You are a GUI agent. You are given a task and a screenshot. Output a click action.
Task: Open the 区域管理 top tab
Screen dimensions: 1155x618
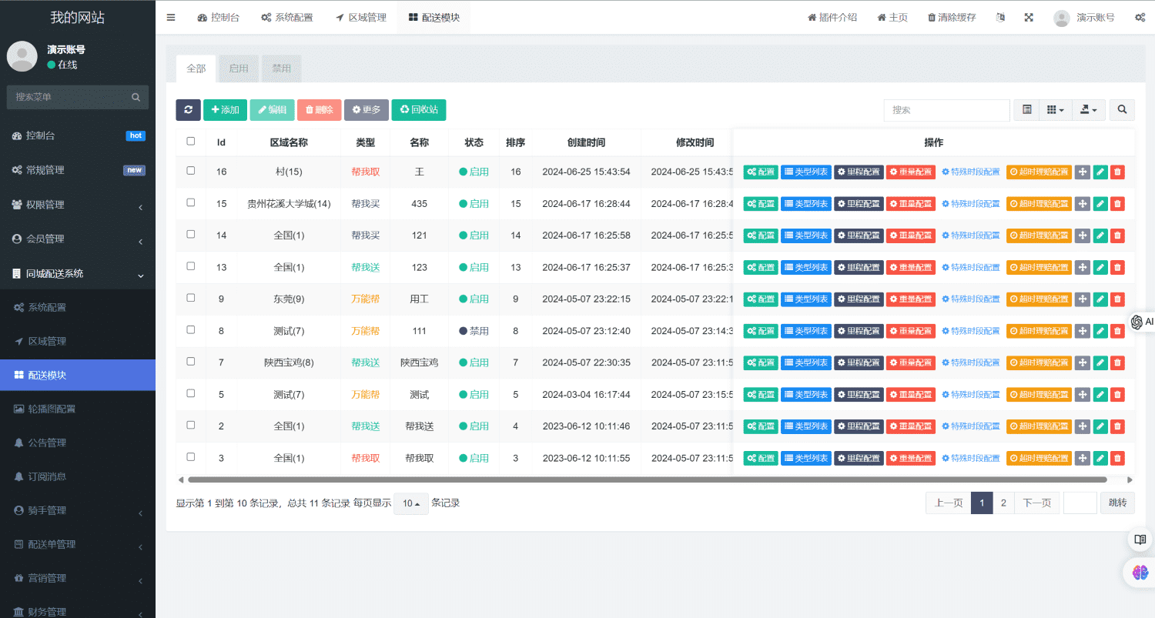pyautogui.click(x=361, y=17)
